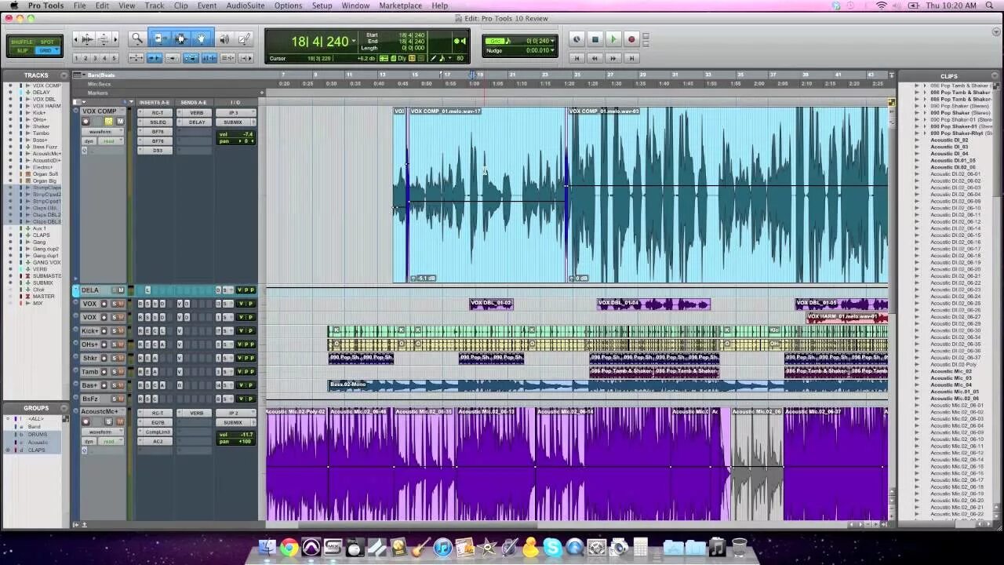
Task: Start playback with the Play button
Action: click(613, 39)
